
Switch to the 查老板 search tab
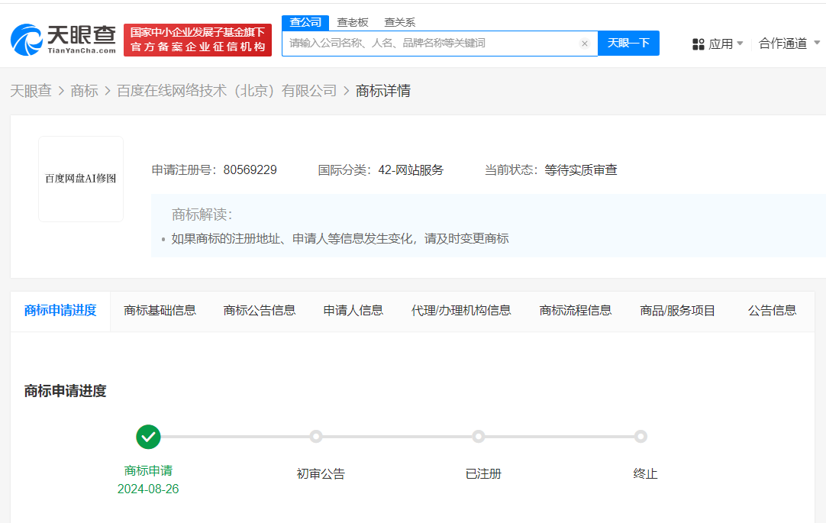tap(352, 22)
